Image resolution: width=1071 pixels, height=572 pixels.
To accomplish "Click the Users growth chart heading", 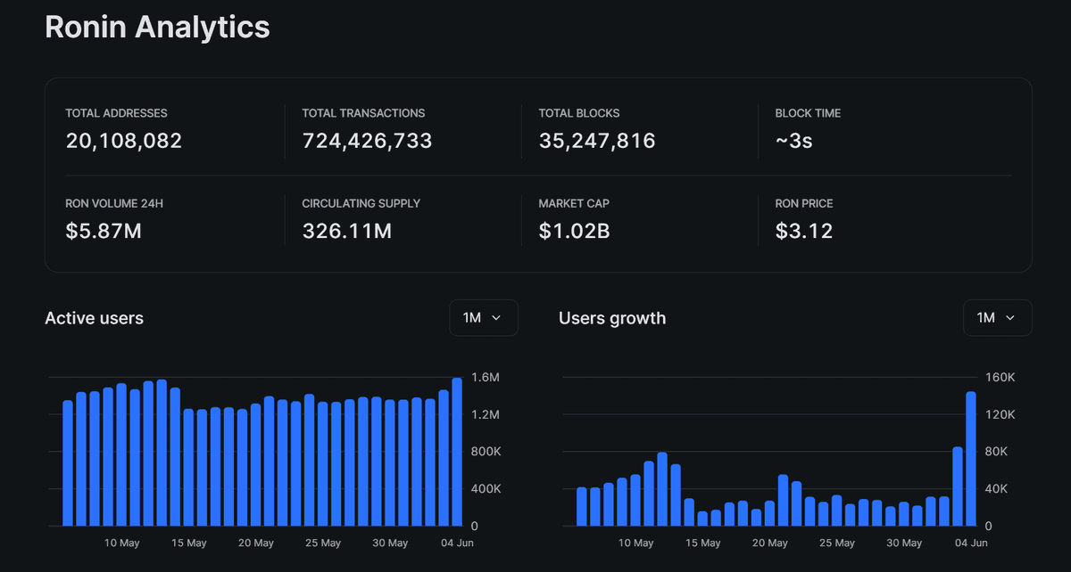I will coord(612,317).
